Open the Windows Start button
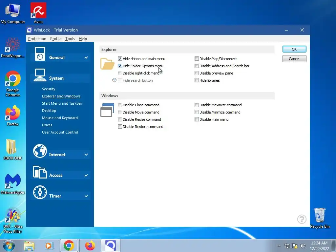 tap(9, 245)
